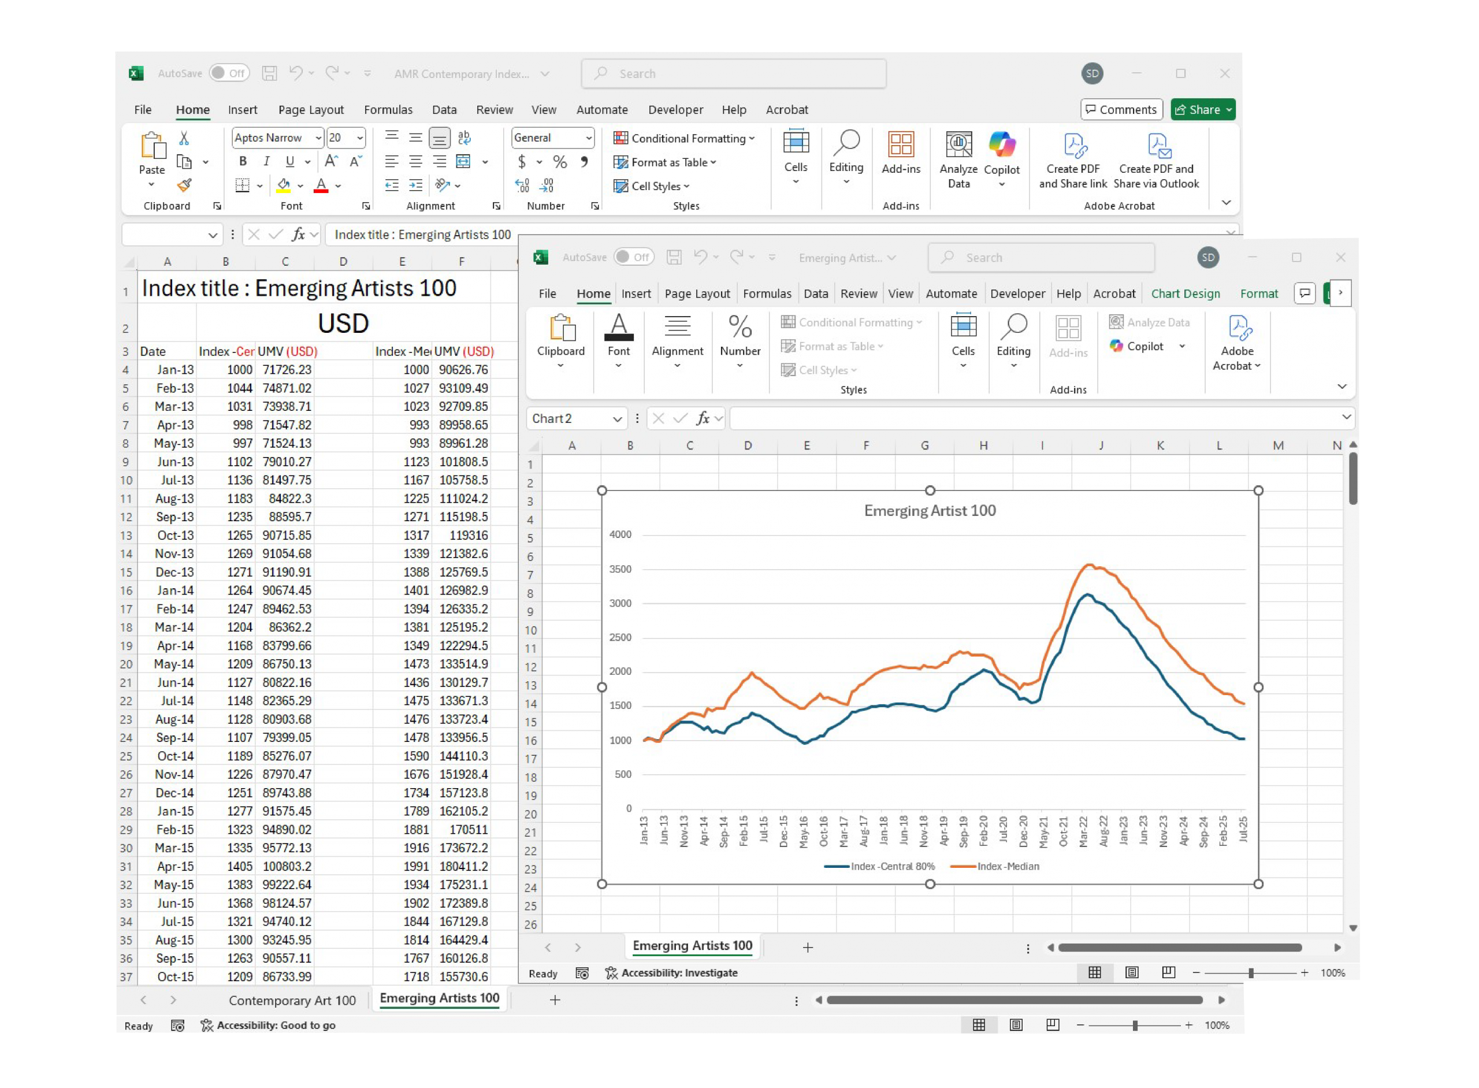Viewport: 1479px width, 1088px height.
Task: Click the Borders icon in Font group
Action: click(x=242, y=185)
